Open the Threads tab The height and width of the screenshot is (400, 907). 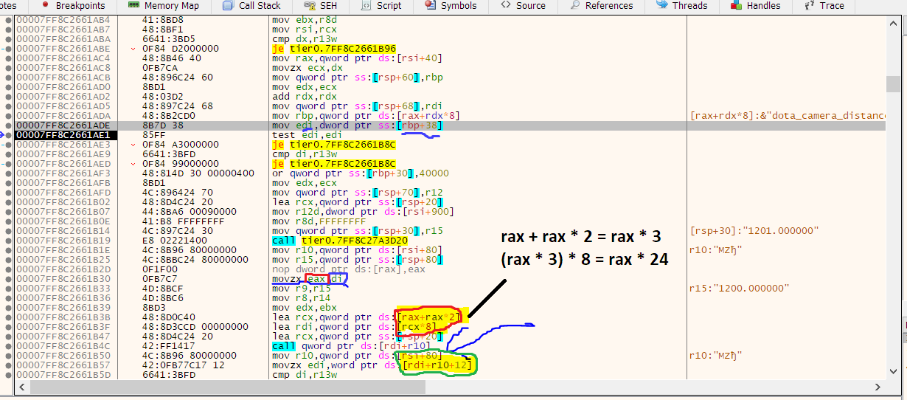pyautogui.click(x=683, y=5)
